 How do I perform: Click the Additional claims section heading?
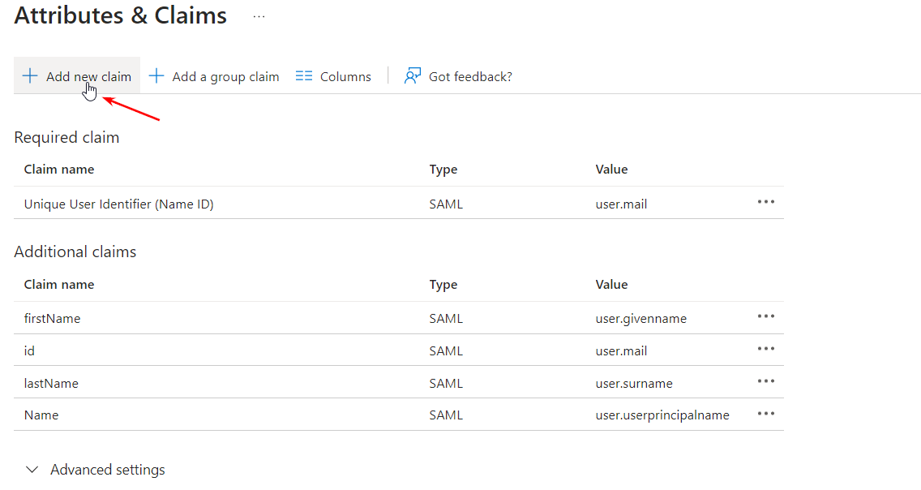(x=75, y=251)
